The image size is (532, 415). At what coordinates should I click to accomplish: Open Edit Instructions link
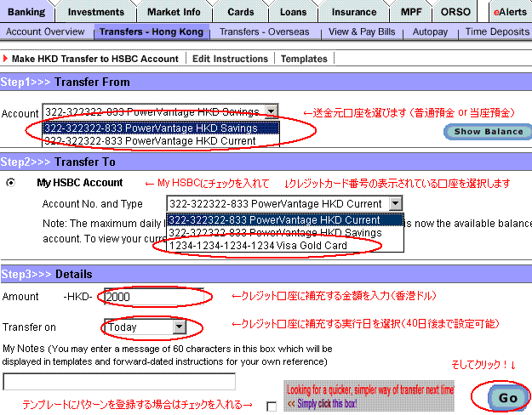230,59
